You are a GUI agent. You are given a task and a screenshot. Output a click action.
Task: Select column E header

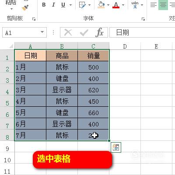pyautogui.click(x=156, y=46)
